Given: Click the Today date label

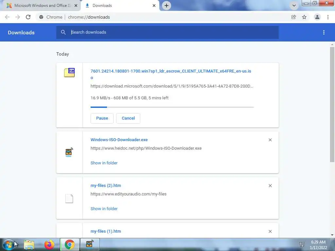Looking at the screenshot, I should [62, 54].
